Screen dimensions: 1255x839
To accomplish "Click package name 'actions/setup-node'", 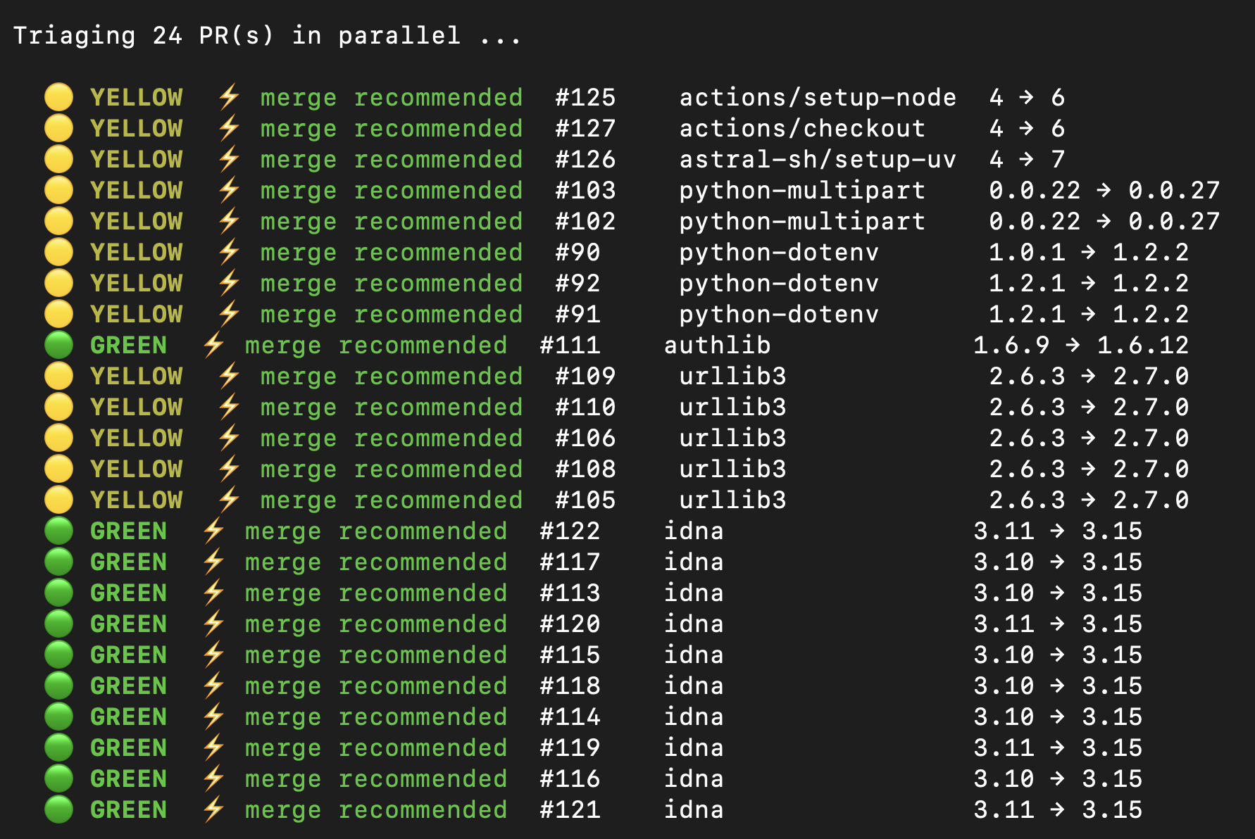I will click(x=818, y=97).
